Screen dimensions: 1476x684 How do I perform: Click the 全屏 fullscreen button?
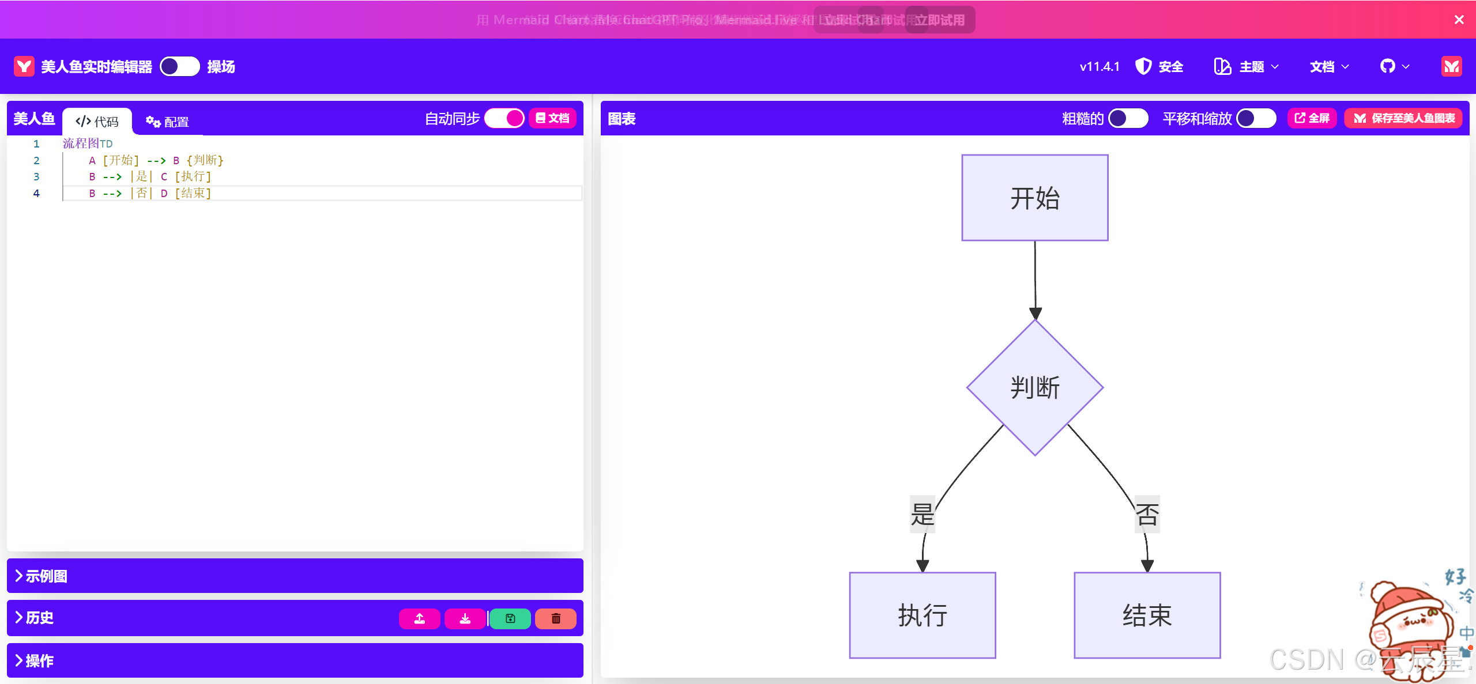tap(1312, 118)
